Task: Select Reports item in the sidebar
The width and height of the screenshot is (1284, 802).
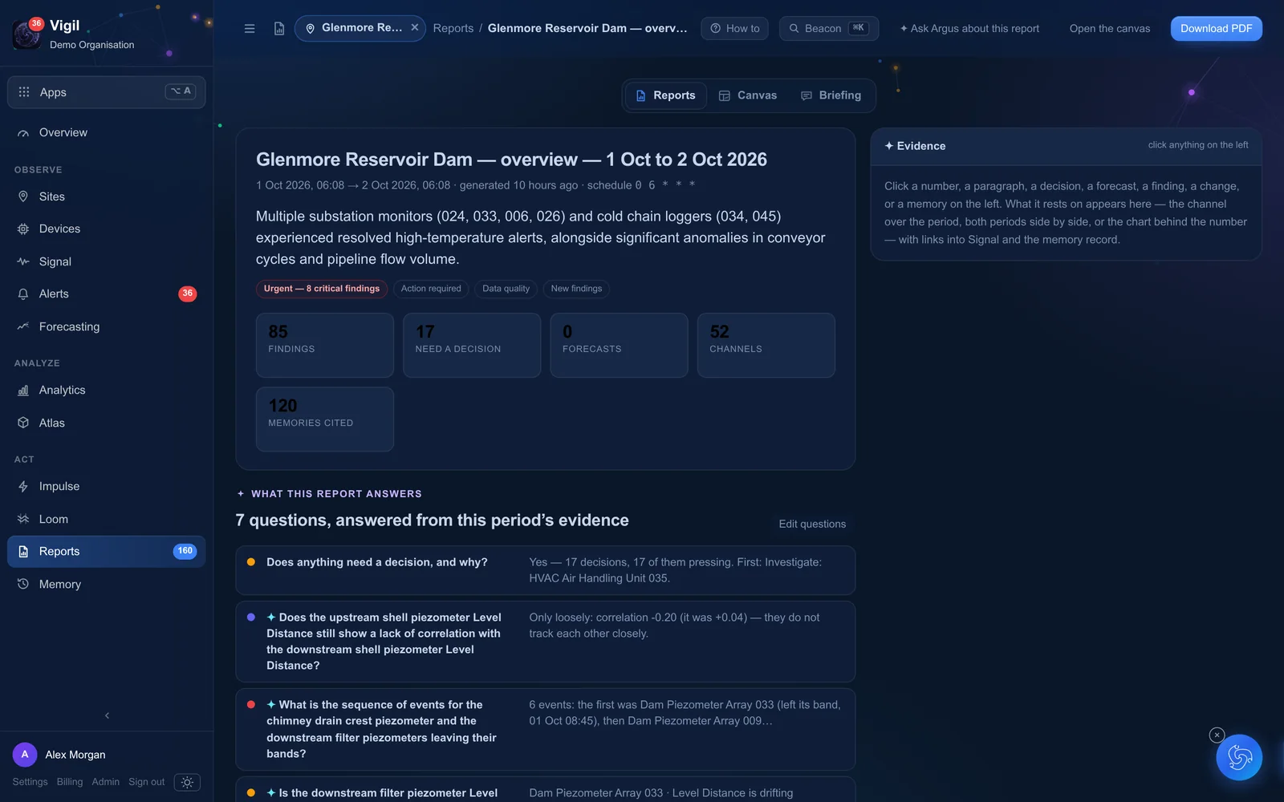Action: [107, 551]
